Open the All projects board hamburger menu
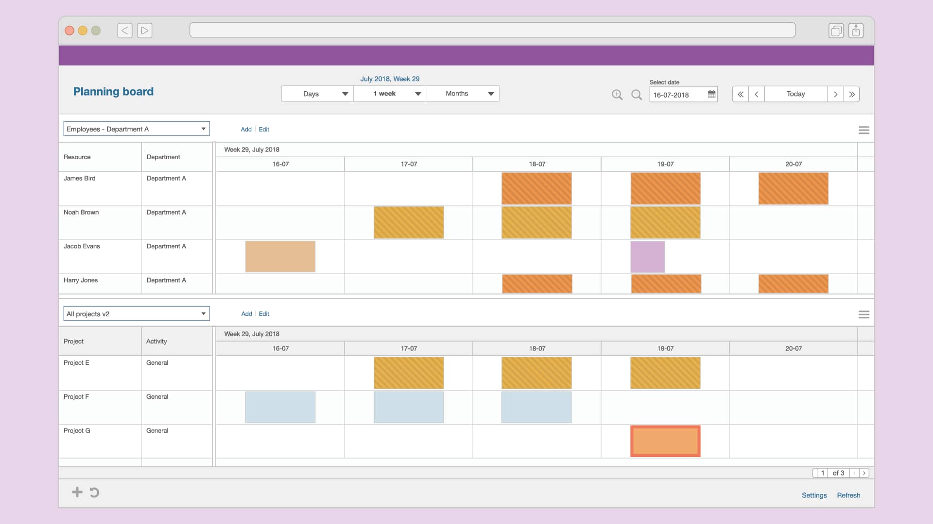This screenshot has width=933, height=524. (864, 314)
